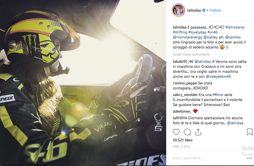
Task: Open the #ditraverso hashtag
Action: (x=235, y=27)
